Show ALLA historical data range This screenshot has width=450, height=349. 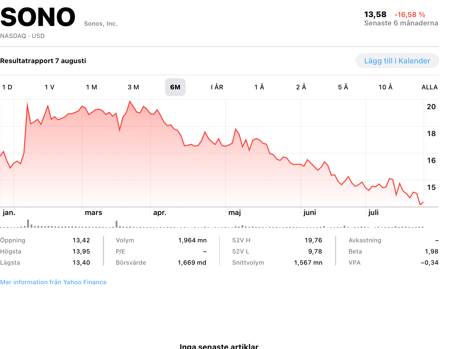coord(430,87)
